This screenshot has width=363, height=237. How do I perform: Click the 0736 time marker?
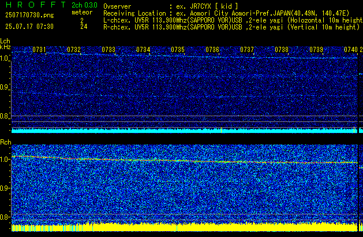pos(212,50)
